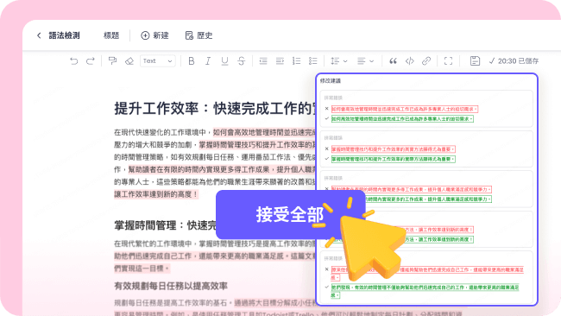Increase the paragraph indent
The image size is (561, 316).
coord(280,60)
